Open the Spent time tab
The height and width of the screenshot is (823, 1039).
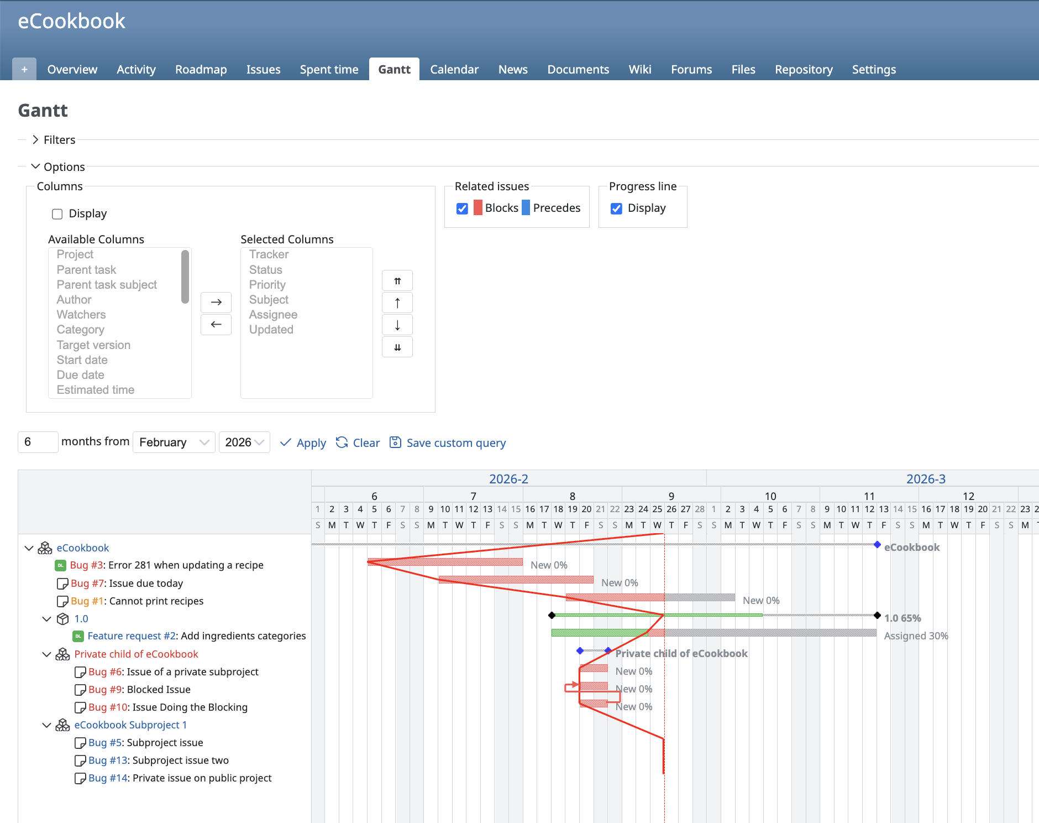(x=329, y=69)
